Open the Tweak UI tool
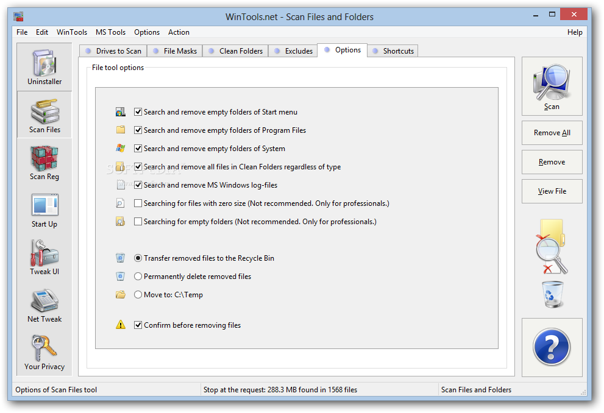Image resolution: width=604 pixels, height=413 pixels. [44, 258]
